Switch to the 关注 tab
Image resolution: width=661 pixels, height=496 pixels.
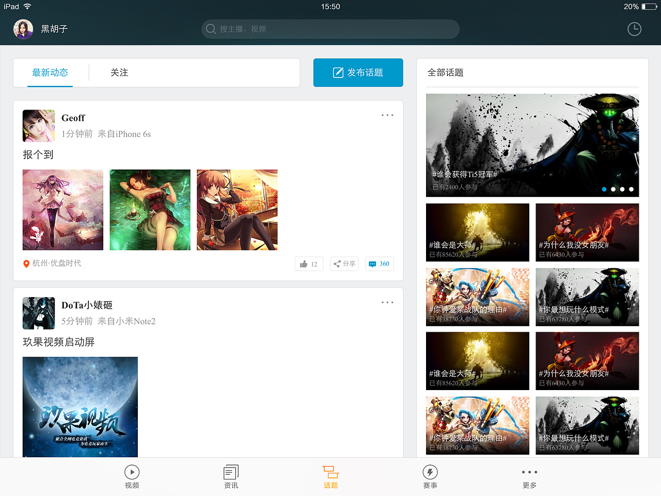pos(120,73)
